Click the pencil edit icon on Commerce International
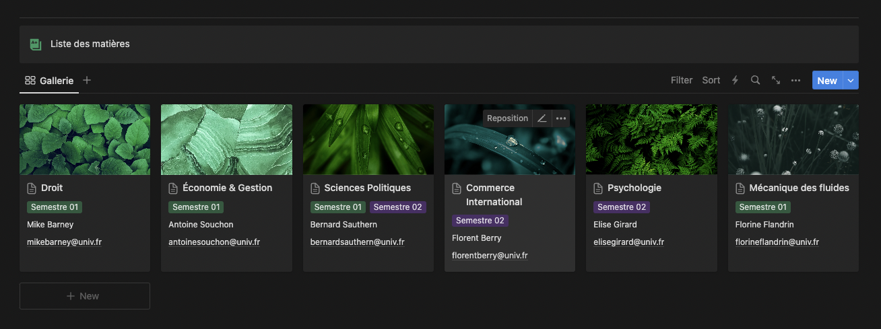Image resolution: width=881 pixels, height=329 pixels. pyautogui.click(x=542, y=118)
